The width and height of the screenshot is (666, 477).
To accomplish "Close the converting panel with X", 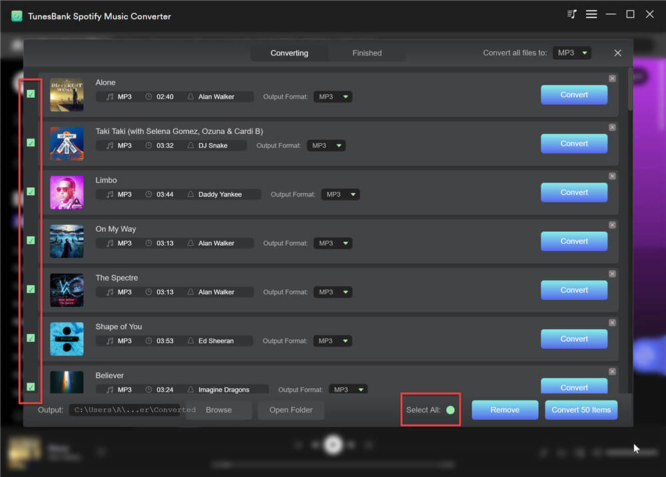I will pyautogui.click(x=617, y=53).
